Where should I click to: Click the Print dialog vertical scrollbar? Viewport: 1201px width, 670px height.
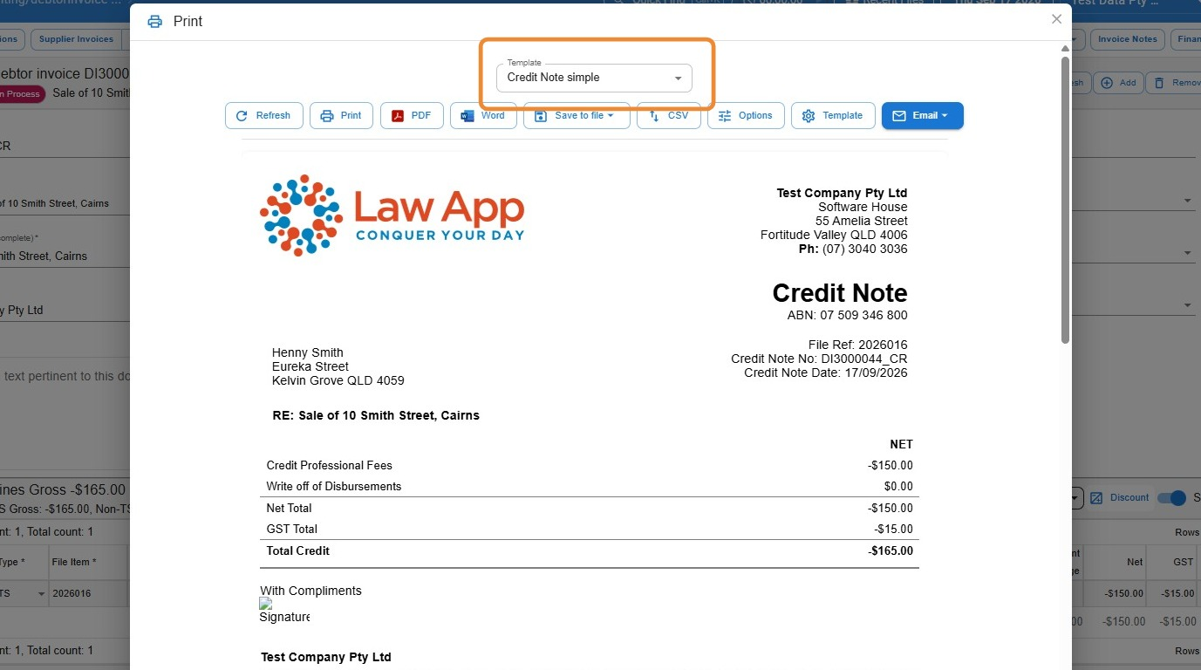(1065, 199)
